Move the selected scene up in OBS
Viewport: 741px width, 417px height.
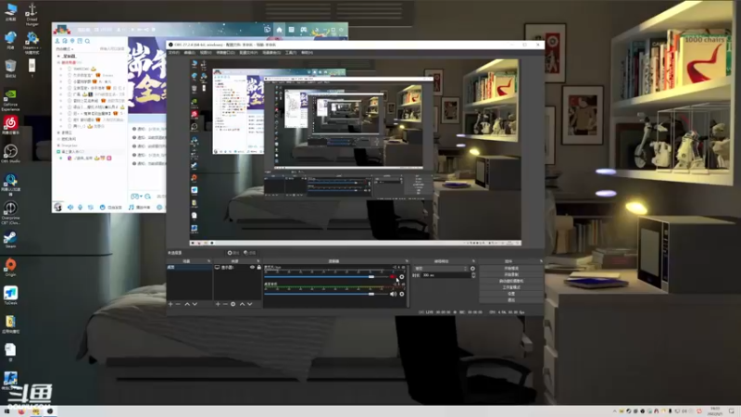coord(187,304)
